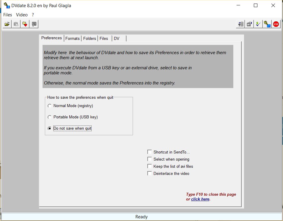The height and width of the screenshot is (221, 283).
Task: Enable Shortcut in SendTo checkbox
Action: [150, 152]
